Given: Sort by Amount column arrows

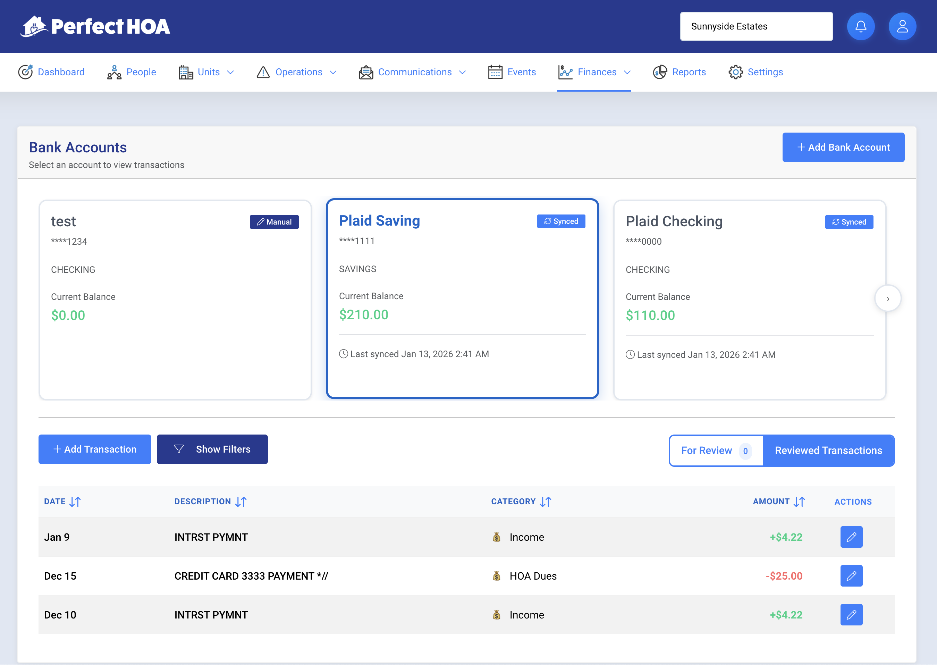Looking at the screenshot, I should (x=799, y=502).
